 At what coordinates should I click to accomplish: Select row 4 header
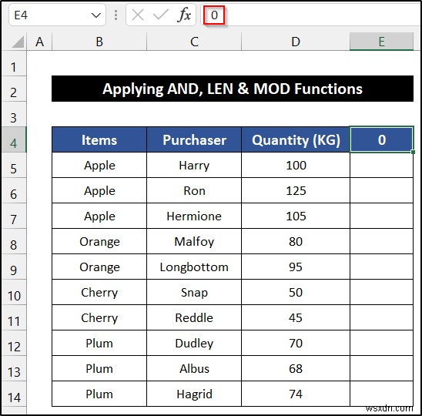click(13, 139)
